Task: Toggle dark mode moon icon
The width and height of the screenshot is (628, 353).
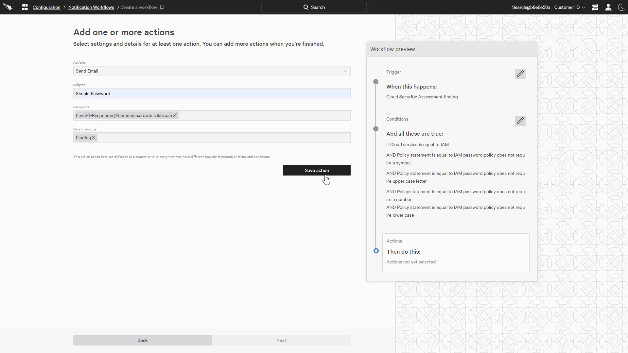Action: tap(621, 7)
